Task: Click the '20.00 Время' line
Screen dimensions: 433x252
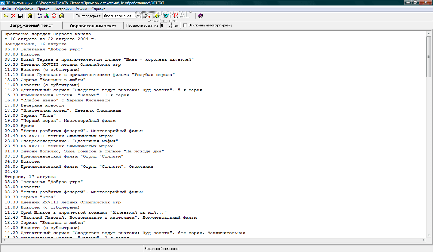Action: (20, 126)
